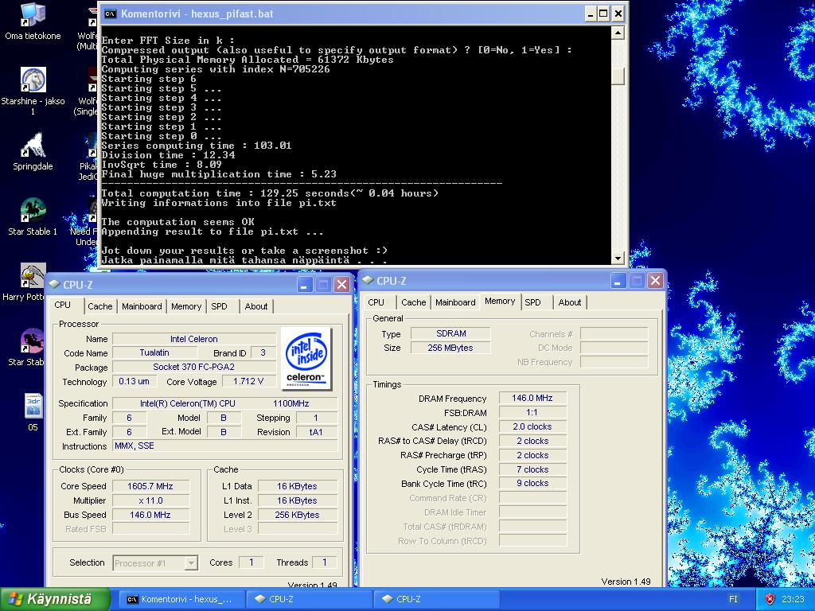
Task: Minimize the command prompt window
Action: pyautogui.click(x=590, y=14)
